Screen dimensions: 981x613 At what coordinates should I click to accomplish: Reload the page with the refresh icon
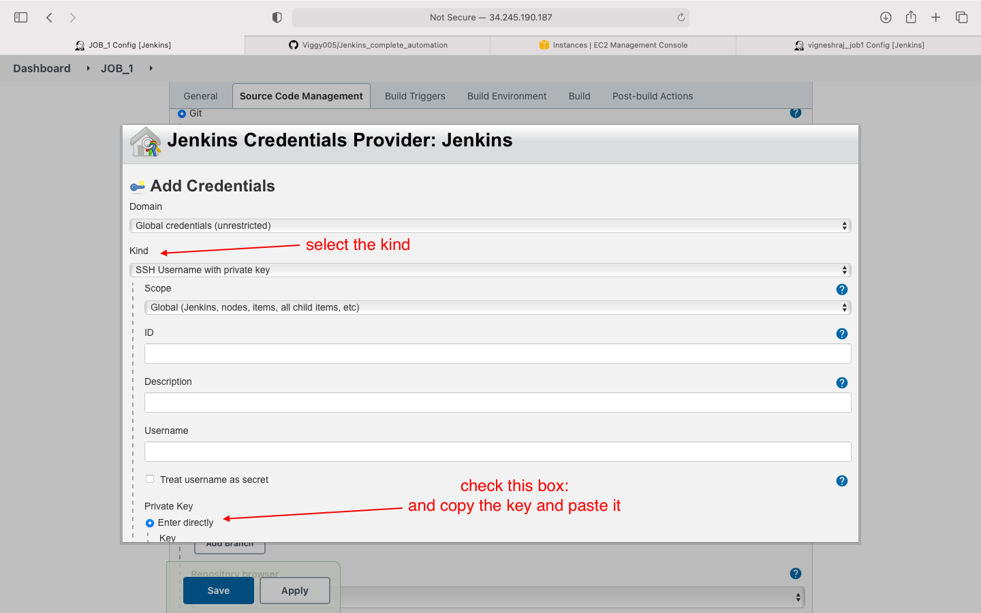point(681,18)
